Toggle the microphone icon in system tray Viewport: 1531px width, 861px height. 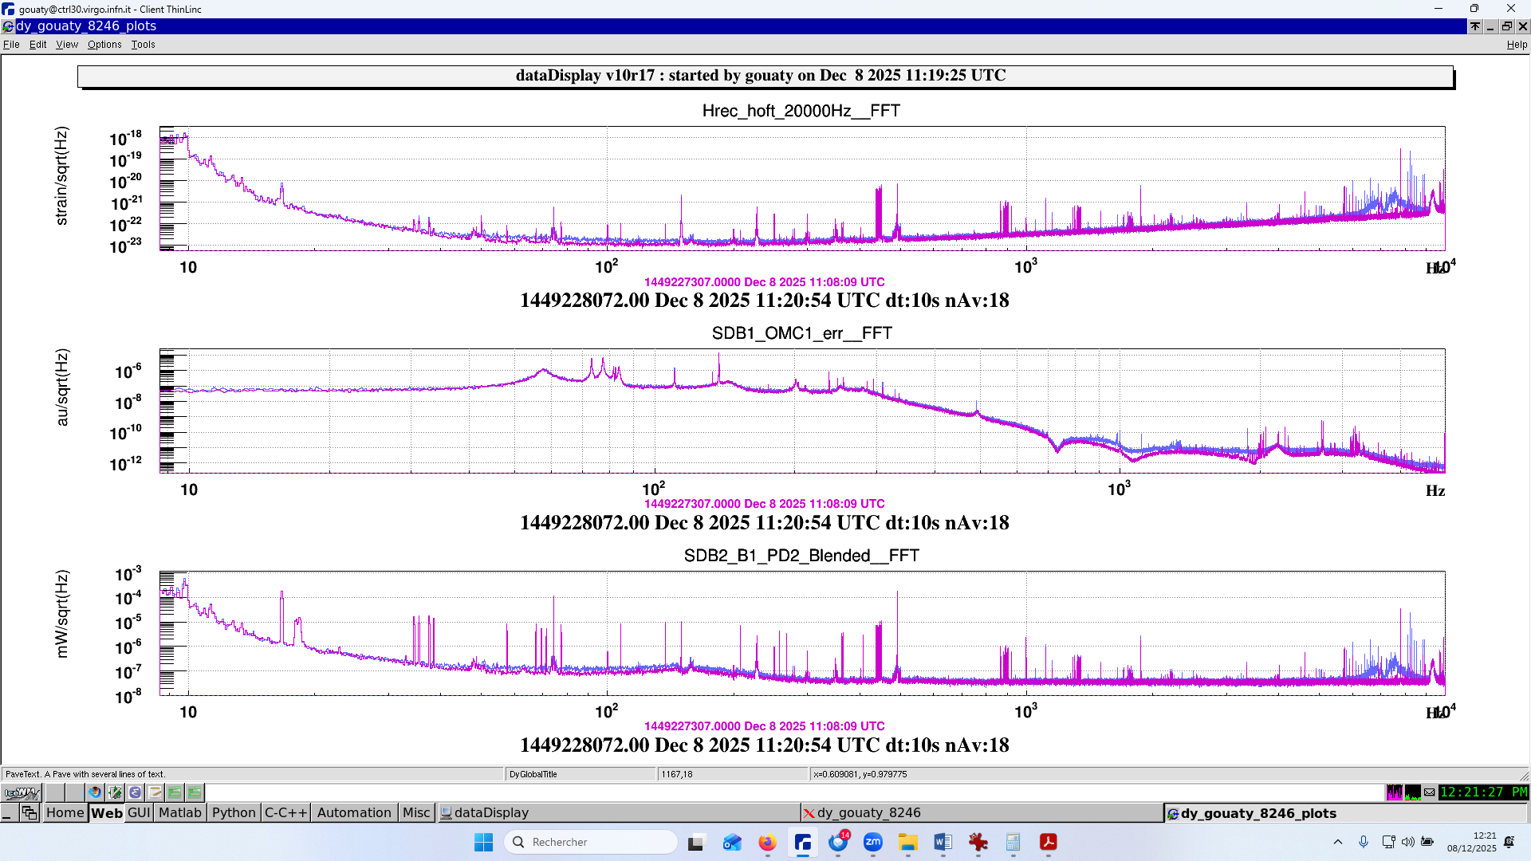(1364, 842)
